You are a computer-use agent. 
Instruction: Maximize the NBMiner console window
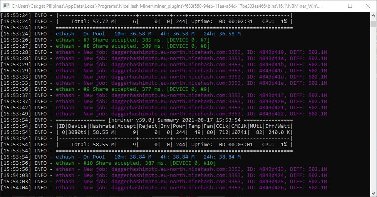point(350,6)
